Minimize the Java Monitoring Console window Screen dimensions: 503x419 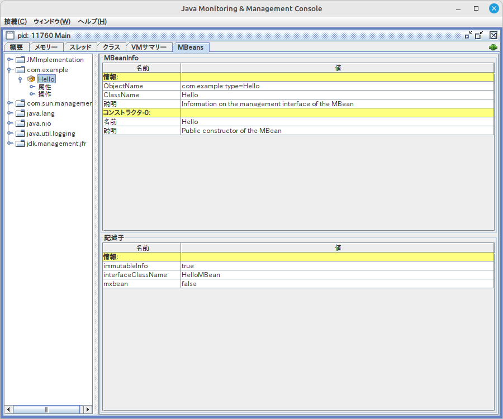[x=458, y=8]
